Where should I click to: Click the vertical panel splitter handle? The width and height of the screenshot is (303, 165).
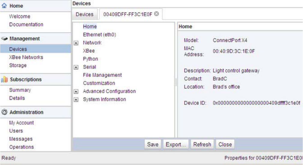coord(176,82)
